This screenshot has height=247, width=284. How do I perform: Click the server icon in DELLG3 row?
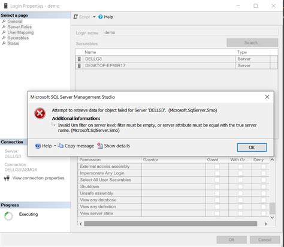pos(79,59)
